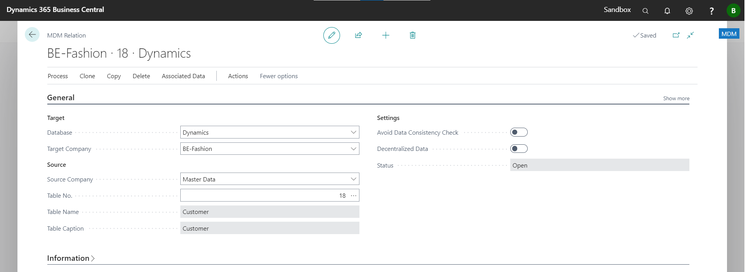Go back using the arrow button
746x272 pixels.
[x=32, y=35]
